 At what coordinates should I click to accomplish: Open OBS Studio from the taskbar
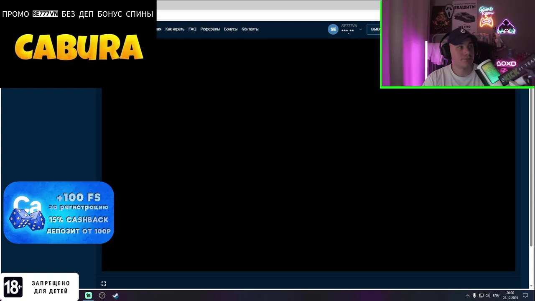click(x=102, y=296)
